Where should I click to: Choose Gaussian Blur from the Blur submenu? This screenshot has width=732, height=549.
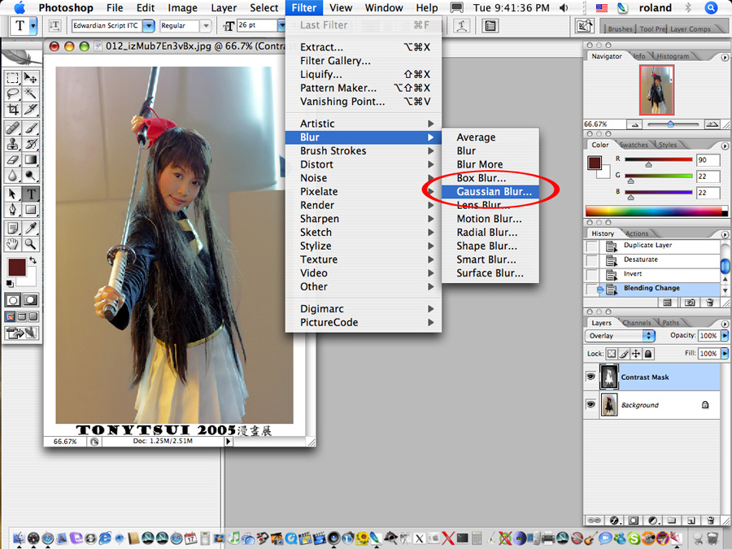point(494,192)
